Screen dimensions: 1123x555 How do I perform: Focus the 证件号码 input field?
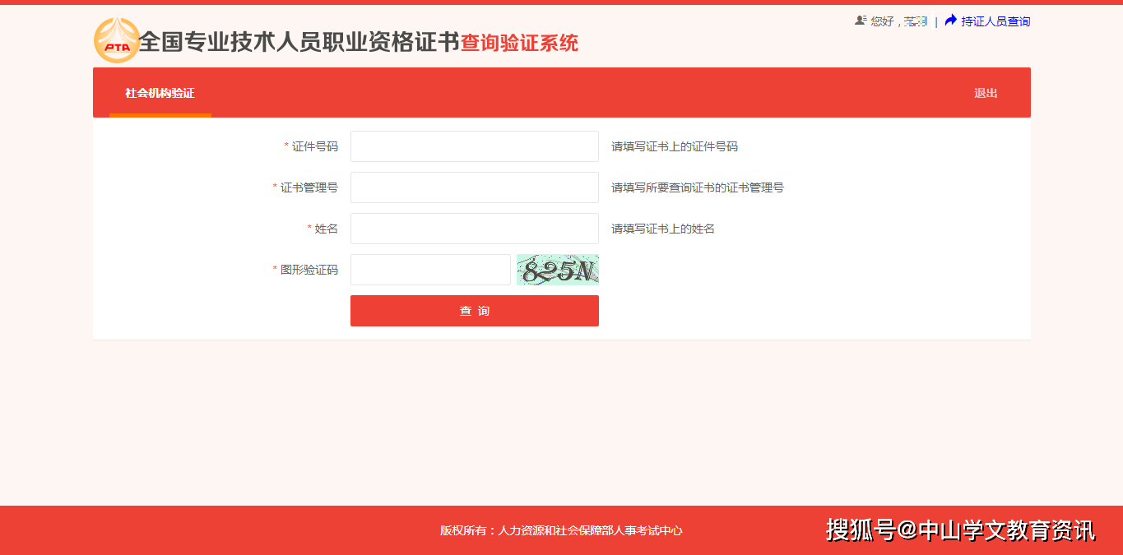(x=475, y=146)
